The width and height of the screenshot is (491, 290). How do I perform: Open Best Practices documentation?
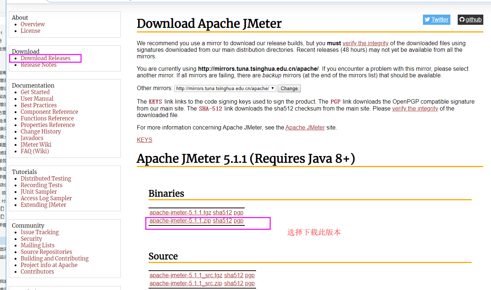point(39,105)
